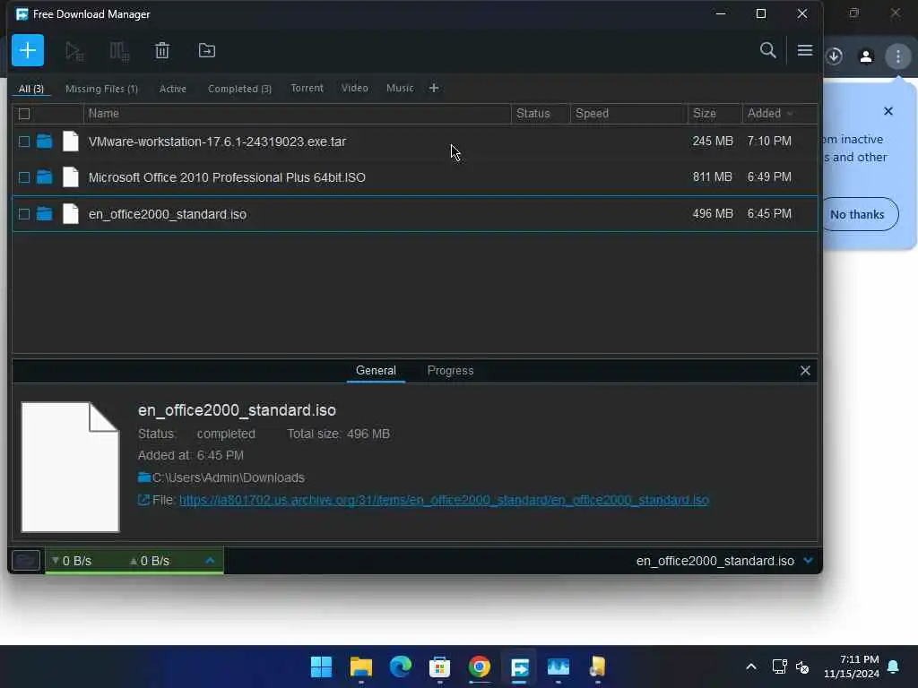Viewport: 918px width, 688px height.
Task: Click file icon of Microsoft Office 2010 download
Action: click(70, 176)
